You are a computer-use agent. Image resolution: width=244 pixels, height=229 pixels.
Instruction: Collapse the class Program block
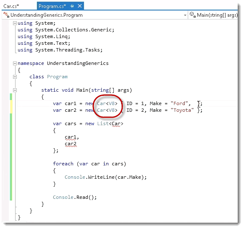click(x=15, y=77)
